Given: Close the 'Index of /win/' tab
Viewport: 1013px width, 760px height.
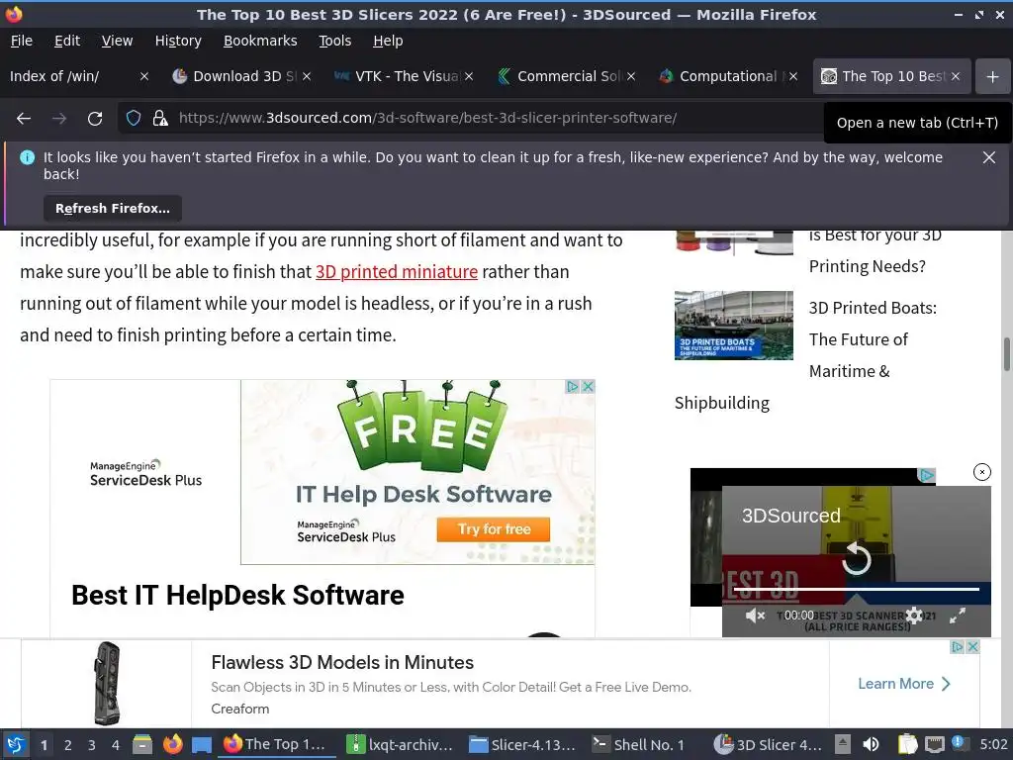Looking at the screenshot, I should pos(144,76).
